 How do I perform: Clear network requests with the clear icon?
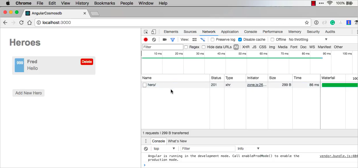point(154,40)
